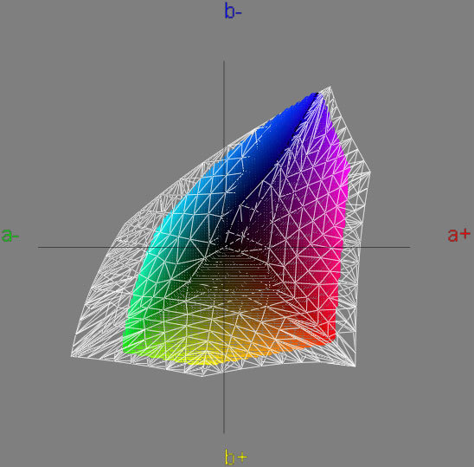Click the green a- axis label
The image size is (474, 467).
pos(10,235)
